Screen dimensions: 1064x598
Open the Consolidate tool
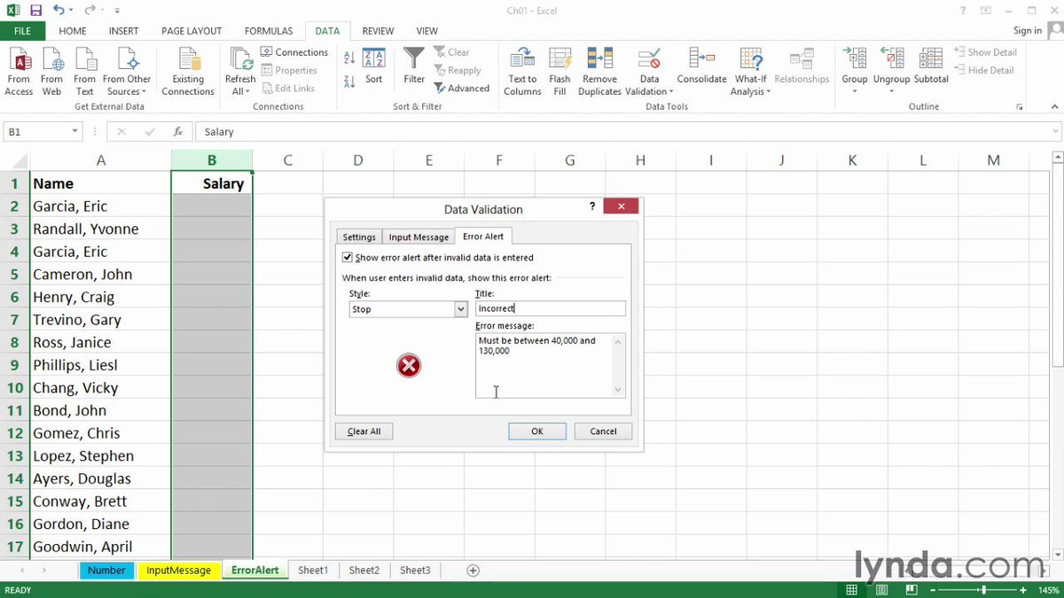[x=702, y=66]
